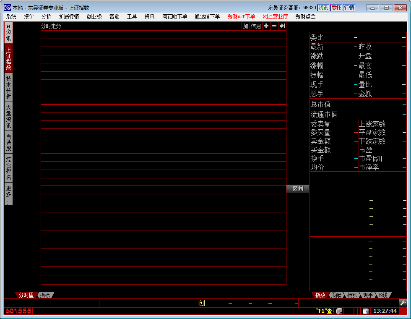Click the 委托 button in title bar
Image resolution: width=411 pixels, height=319 pixels.
336,8
